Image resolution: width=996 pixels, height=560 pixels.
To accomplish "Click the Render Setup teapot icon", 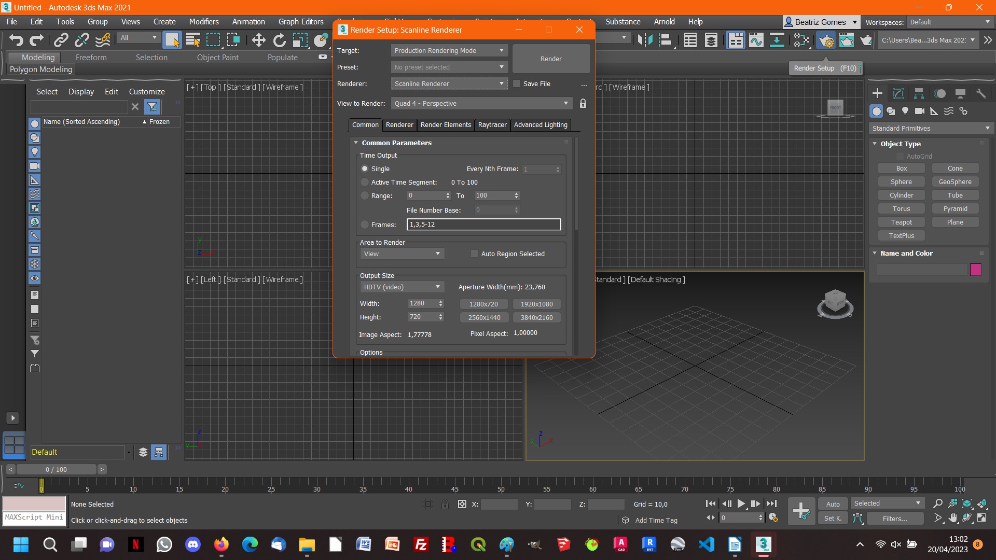I will [x=826, y=40].
